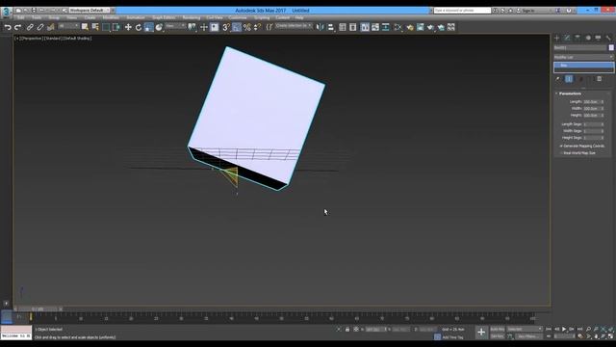Viewport: 616px width, 347px height.
Task: Open the 3ds Max application menu
Action: point(6,13)
